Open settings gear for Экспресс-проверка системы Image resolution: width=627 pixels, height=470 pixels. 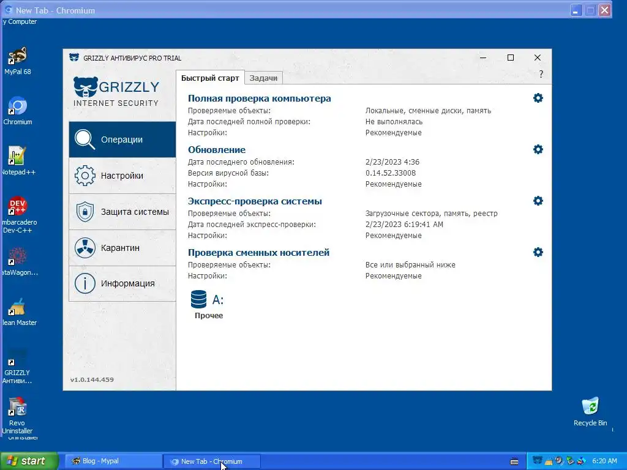(538, 201)
